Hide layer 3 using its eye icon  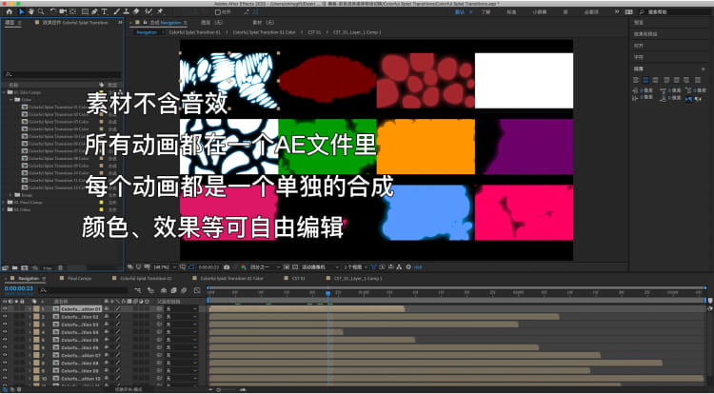pos(5,324)
